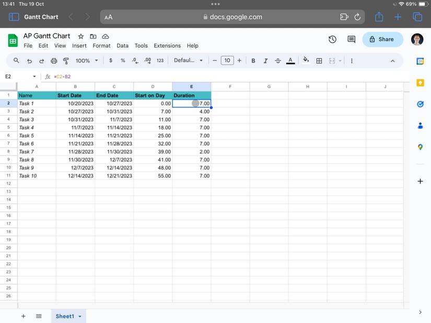The height and width of the screenshot is (323, 431).
Task: Open the Data menu
Action: (122, 46)
